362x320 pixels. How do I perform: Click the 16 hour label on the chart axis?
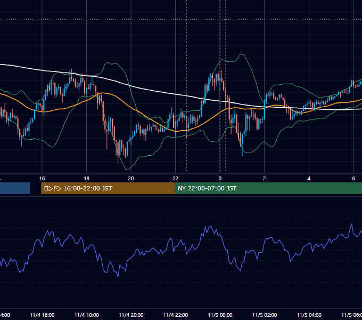[x=42, y=179]
